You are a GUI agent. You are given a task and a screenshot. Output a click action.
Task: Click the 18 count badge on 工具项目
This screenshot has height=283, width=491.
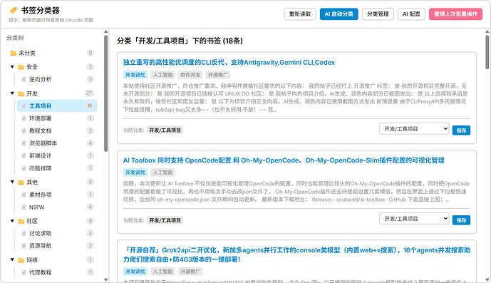90,106
